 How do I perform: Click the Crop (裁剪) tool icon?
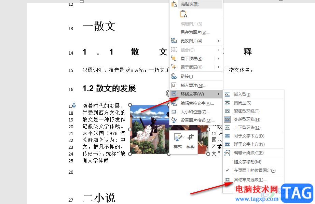(x=190, y=137)
